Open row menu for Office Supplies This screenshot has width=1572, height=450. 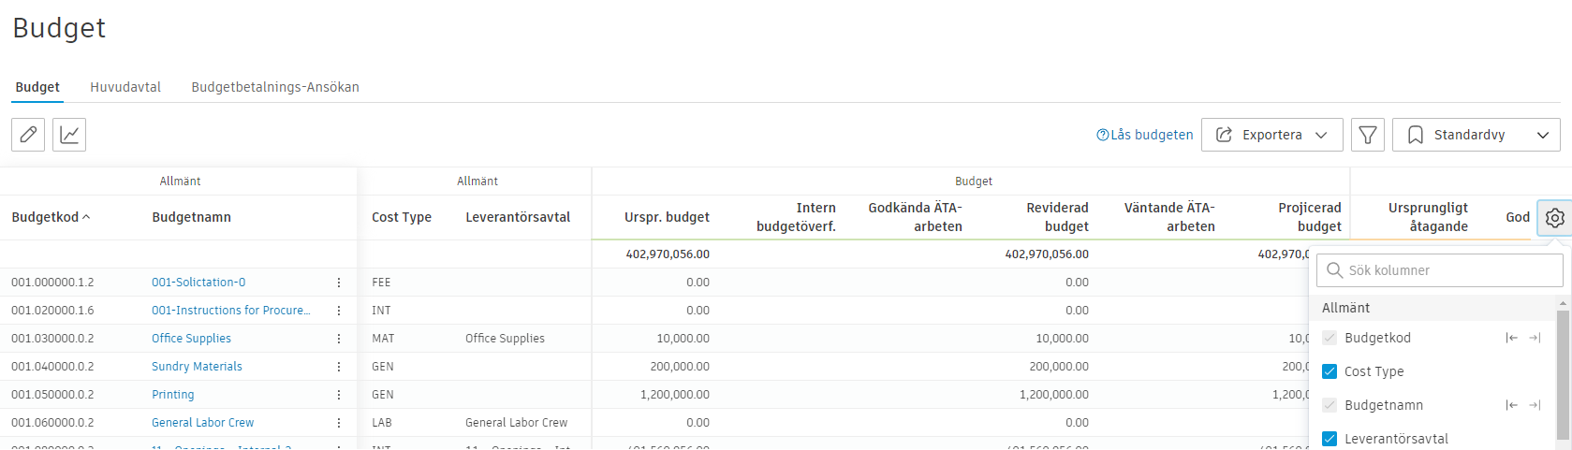(339, 339)
